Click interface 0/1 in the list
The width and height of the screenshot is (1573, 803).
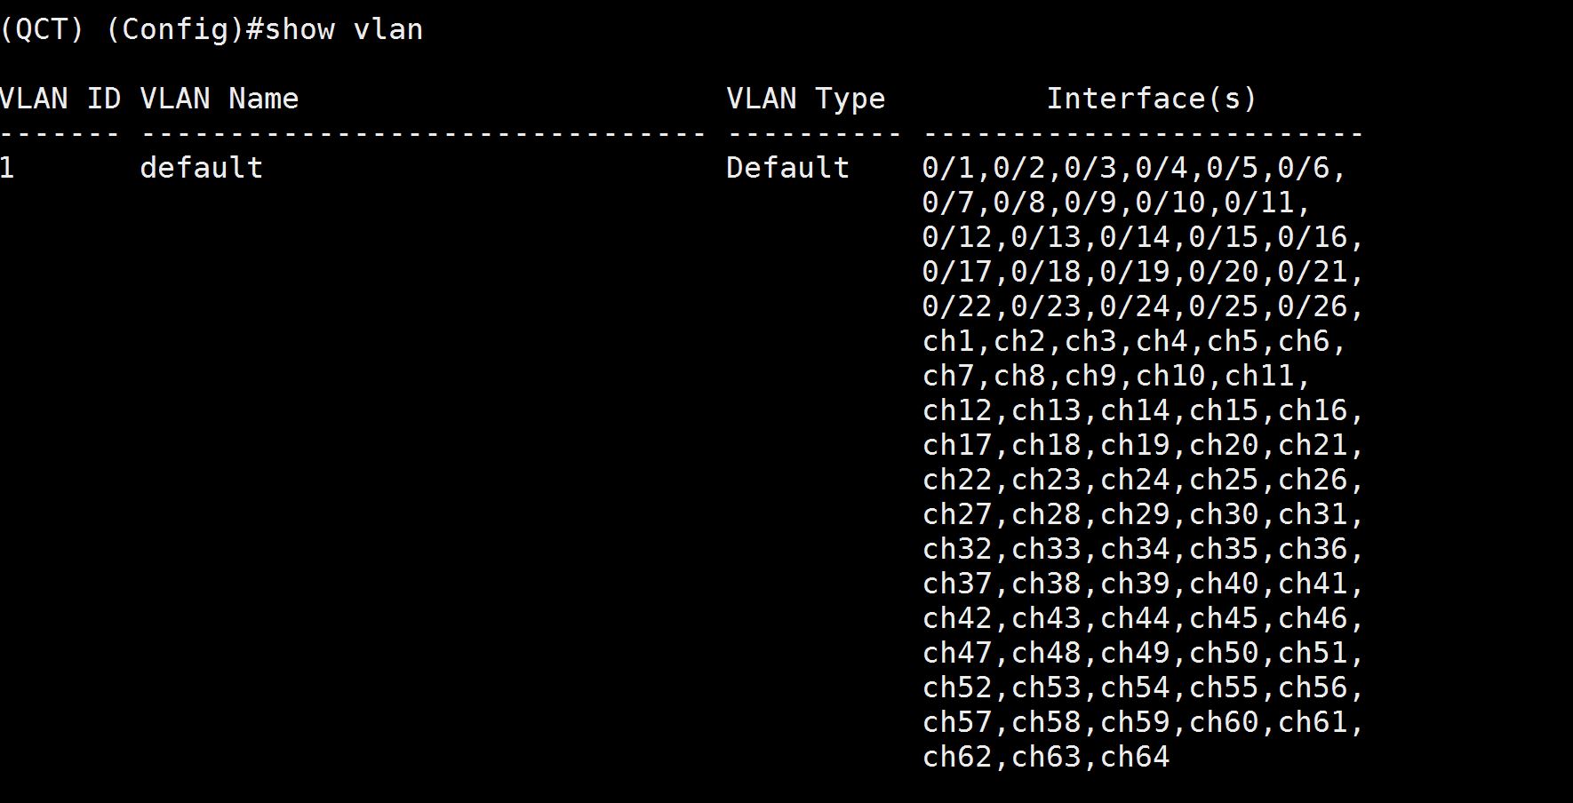[x=948, y=168]
